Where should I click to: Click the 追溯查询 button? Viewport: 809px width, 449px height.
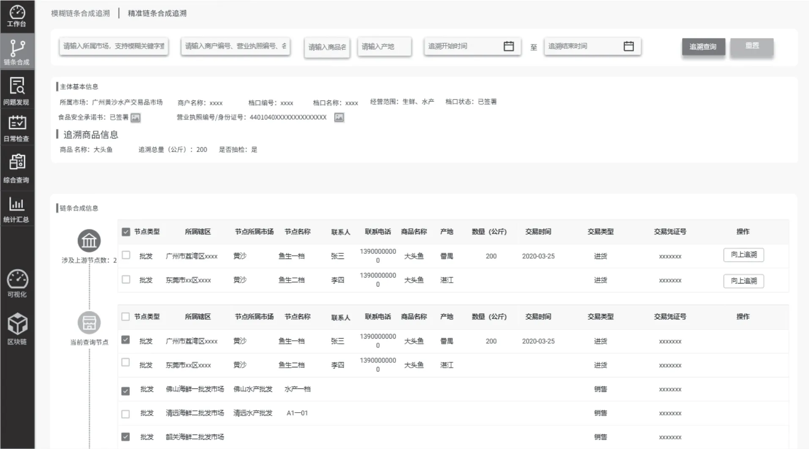coord(703,47)
